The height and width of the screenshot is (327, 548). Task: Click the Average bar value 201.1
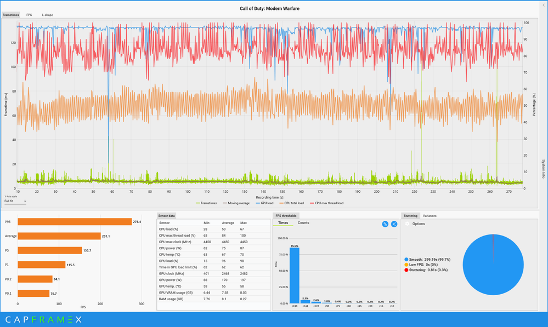[x=105, y=236]
